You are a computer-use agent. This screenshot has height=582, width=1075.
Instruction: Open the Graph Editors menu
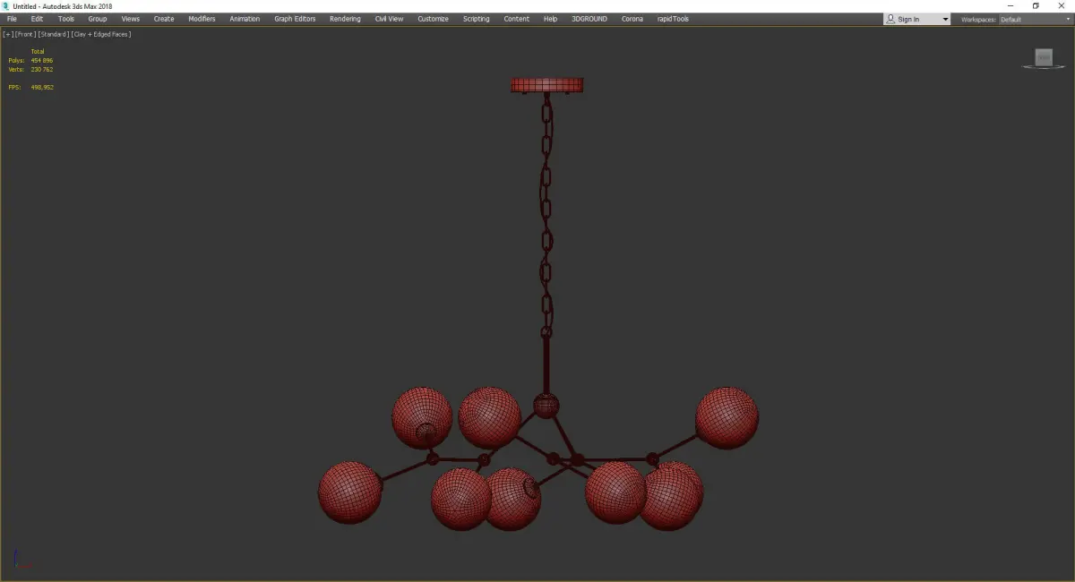[295, 19]
